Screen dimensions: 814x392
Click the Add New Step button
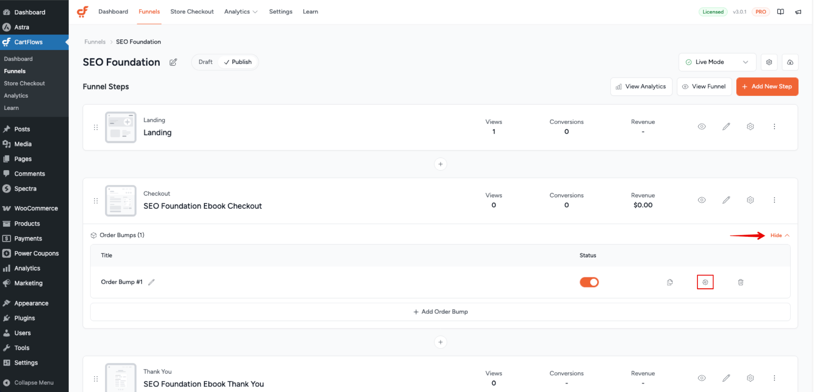click(x=767, y=87)
